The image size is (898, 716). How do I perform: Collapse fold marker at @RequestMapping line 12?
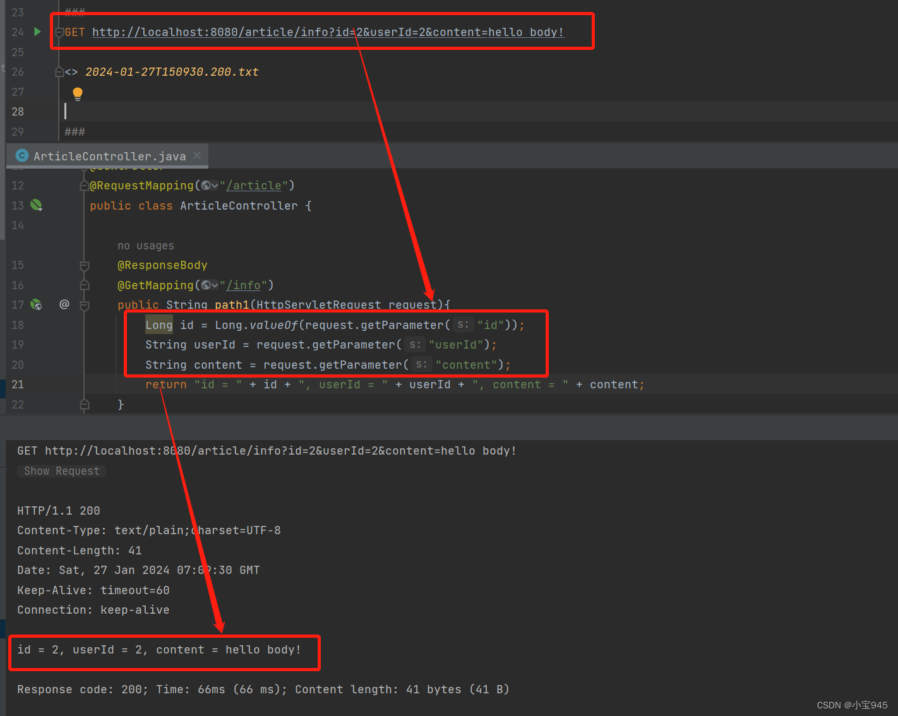pyautogui.click(x=85, y=186)
